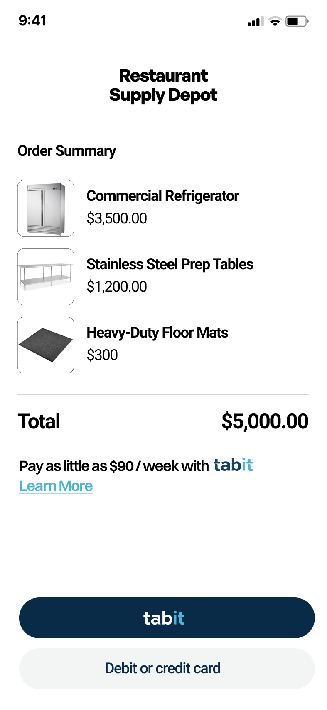This screenshot has width=327, height=710.
Task: Tap the Wi-Fi status icon
Action: [275, 22]
